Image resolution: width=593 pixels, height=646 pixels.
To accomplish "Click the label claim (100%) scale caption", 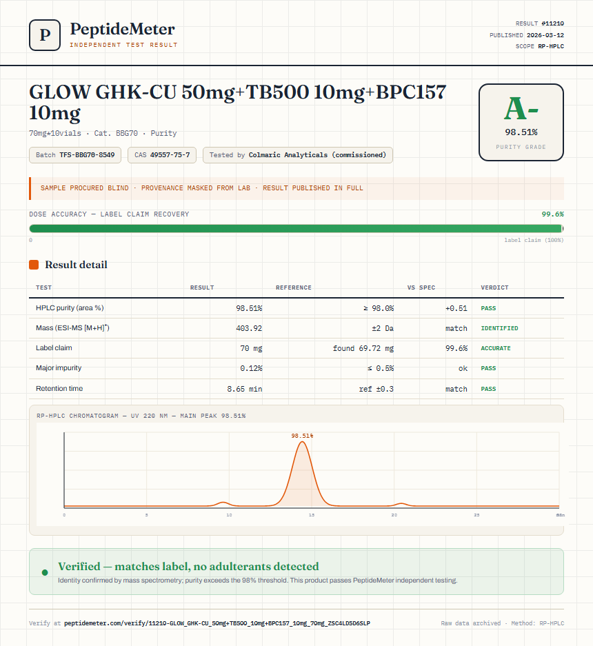I will click(534, 240).
